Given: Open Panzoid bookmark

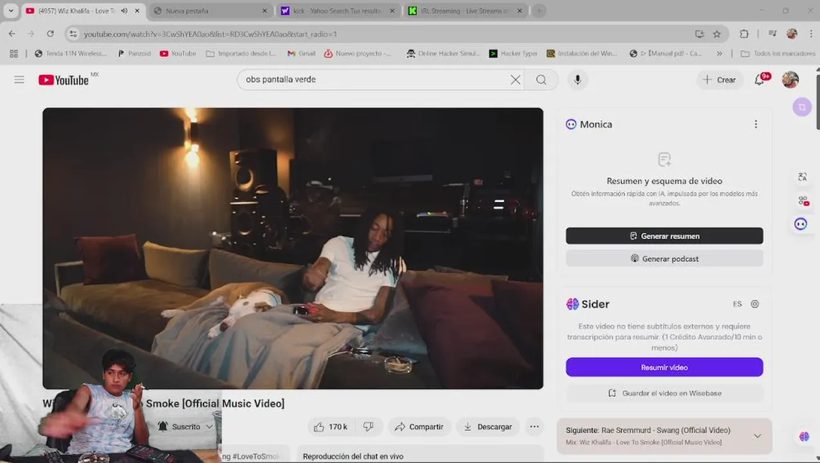Looking at the screenshot, I should point(134,53).
